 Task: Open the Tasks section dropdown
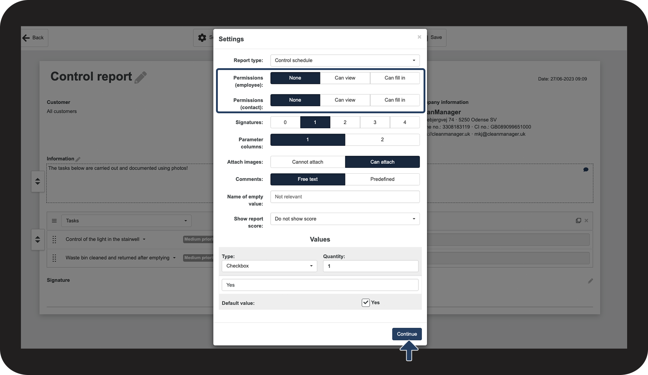[x=126, y=221]
